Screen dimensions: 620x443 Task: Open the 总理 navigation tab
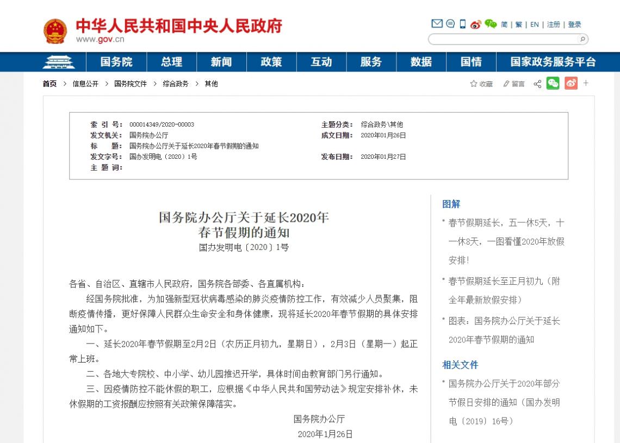172,62
